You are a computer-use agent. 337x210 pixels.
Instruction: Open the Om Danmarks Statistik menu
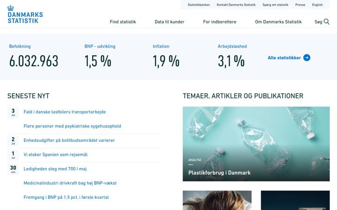click(278, 22)
